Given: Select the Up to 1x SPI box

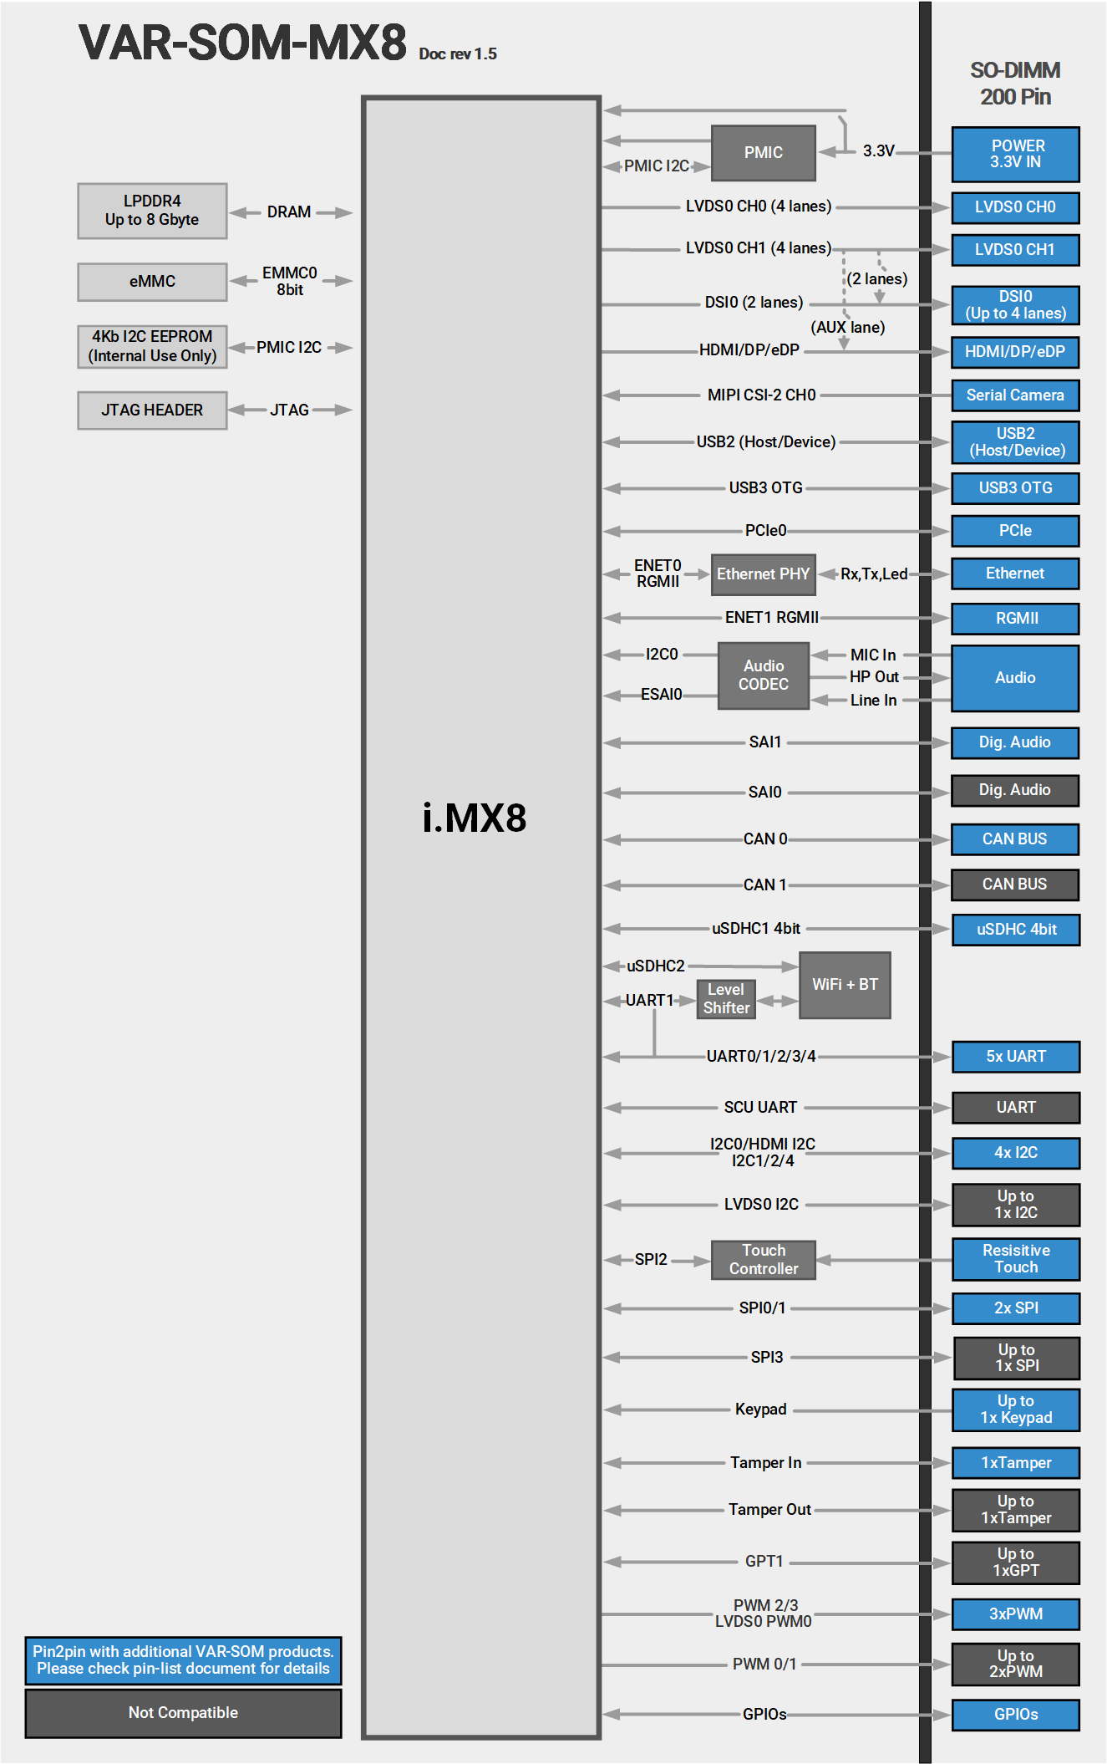Looking at the screenshot, I should 1015,1358.
